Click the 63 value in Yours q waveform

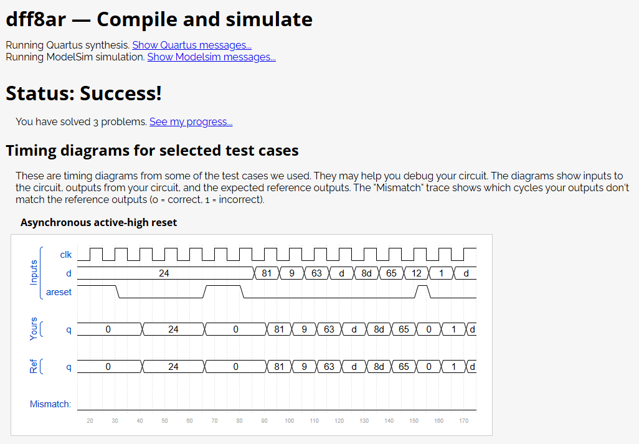click(329, 329)
